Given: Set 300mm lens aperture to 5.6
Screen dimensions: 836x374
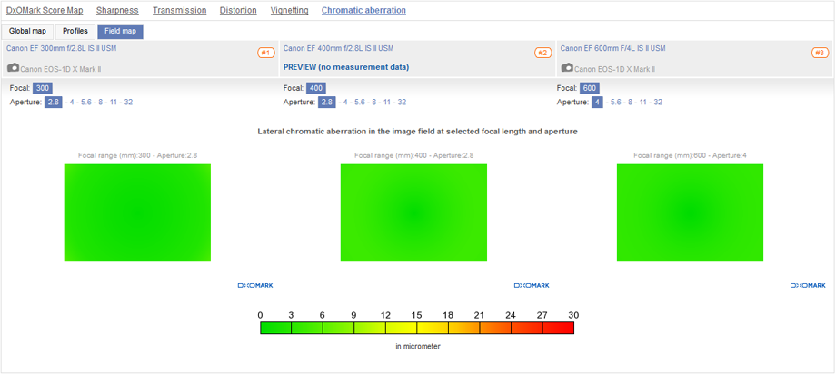Looking at the screenshot, I should (86, 103).
